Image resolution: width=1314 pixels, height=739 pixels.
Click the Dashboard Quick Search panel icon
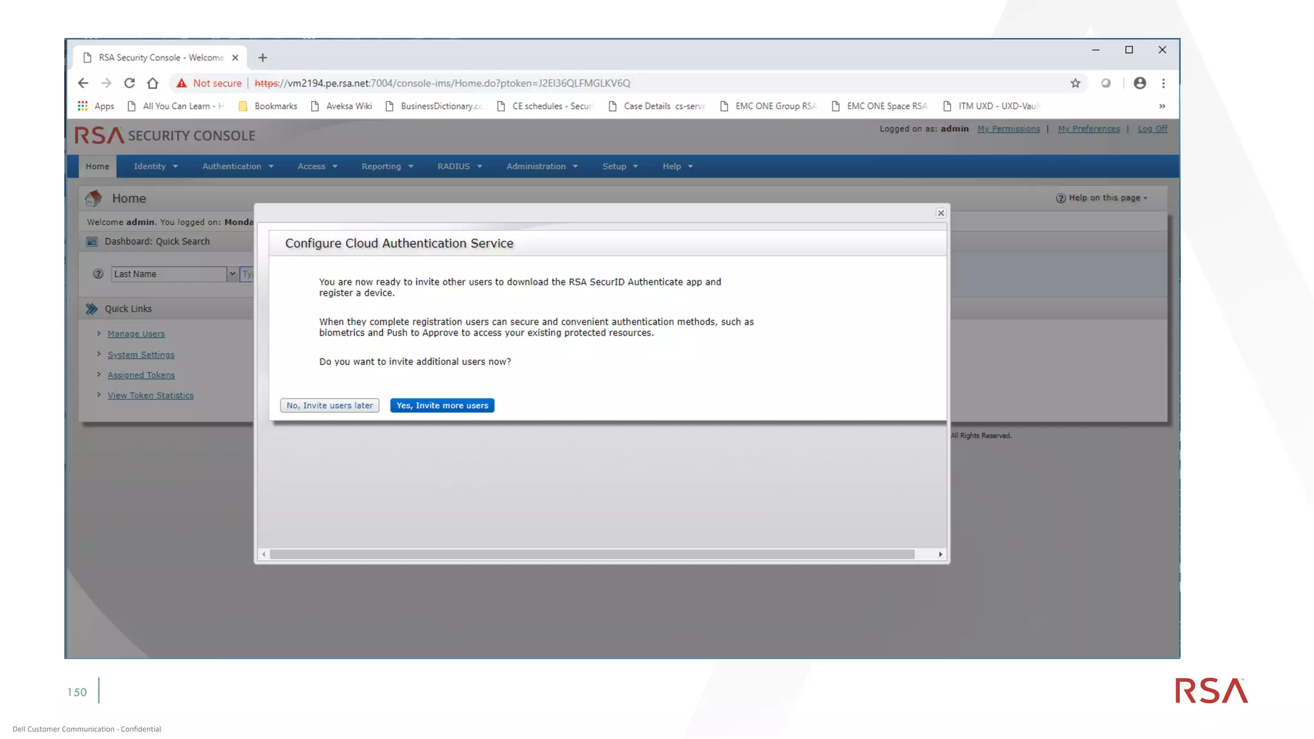92,242
